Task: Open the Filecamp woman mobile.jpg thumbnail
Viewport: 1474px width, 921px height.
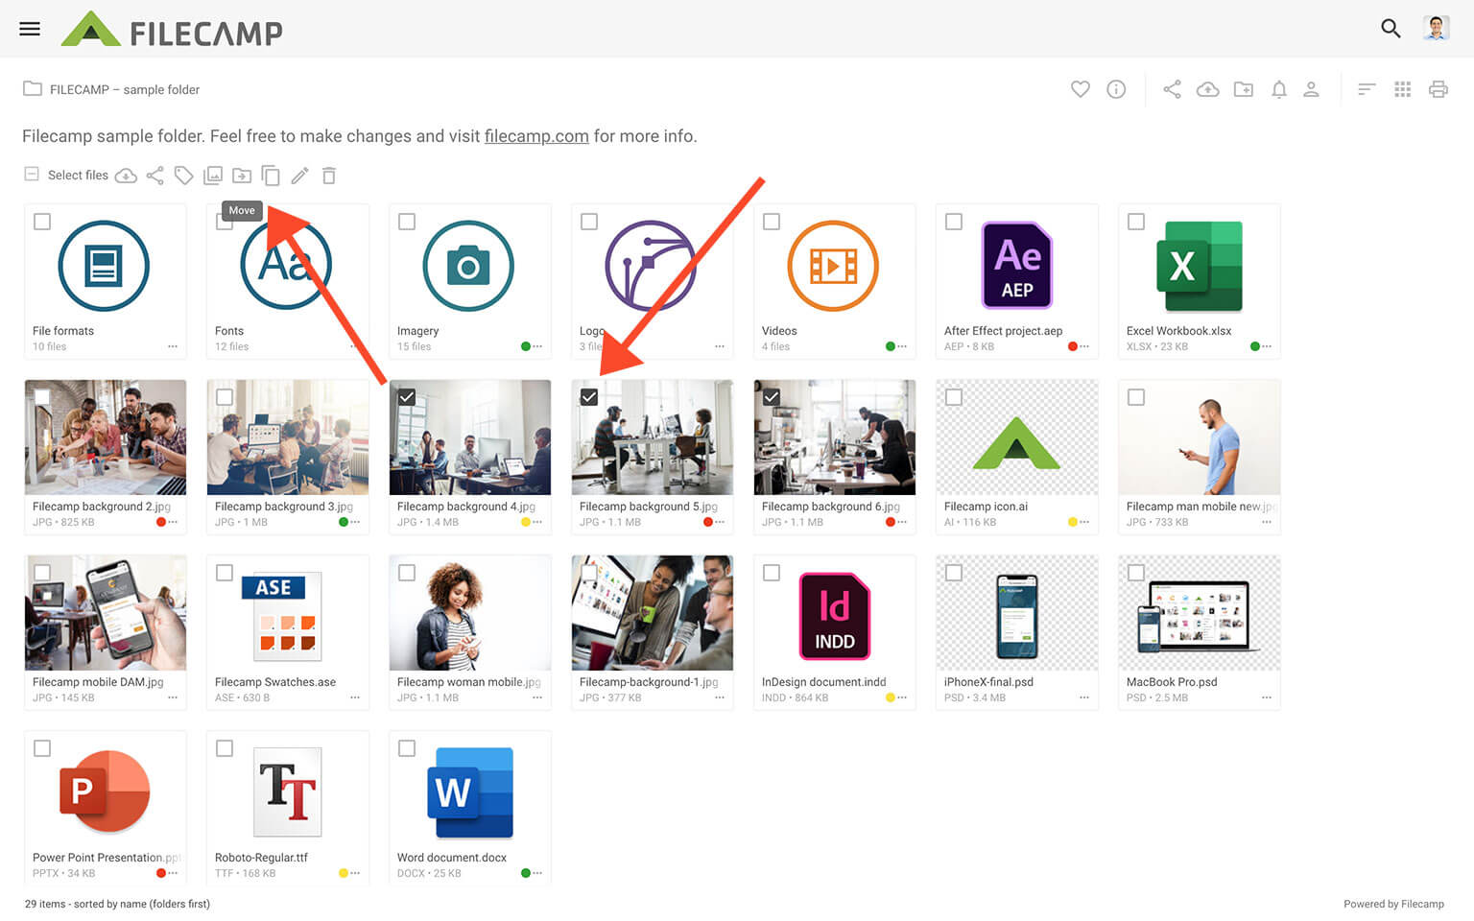Action: (x=470, y=613)
